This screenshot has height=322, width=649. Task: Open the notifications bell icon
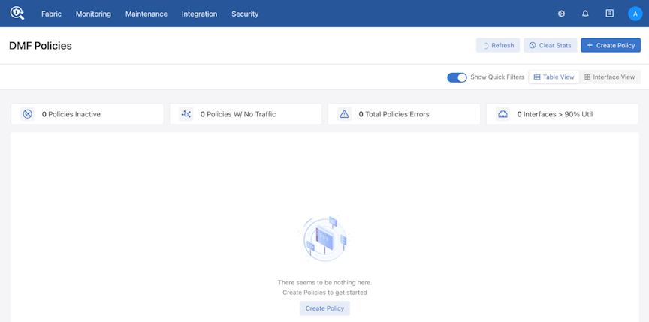(x=585, y=14)
